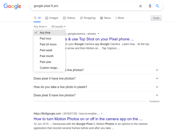
Task: Click the Google logo
Action: pos(12,6)
